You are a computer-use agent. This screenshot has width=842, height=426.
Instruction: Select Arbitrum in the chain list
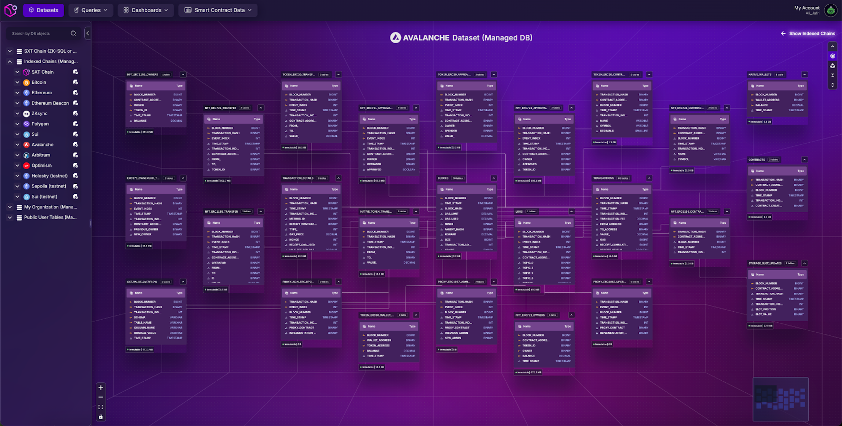point(41,155)
